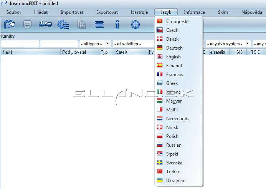Click the Czech flag icon

(160, 30)
